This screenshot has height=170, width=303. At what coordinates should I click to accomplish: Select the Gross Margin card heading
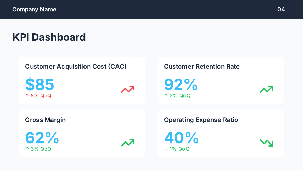pyautogui.click(x=45, y=120)
